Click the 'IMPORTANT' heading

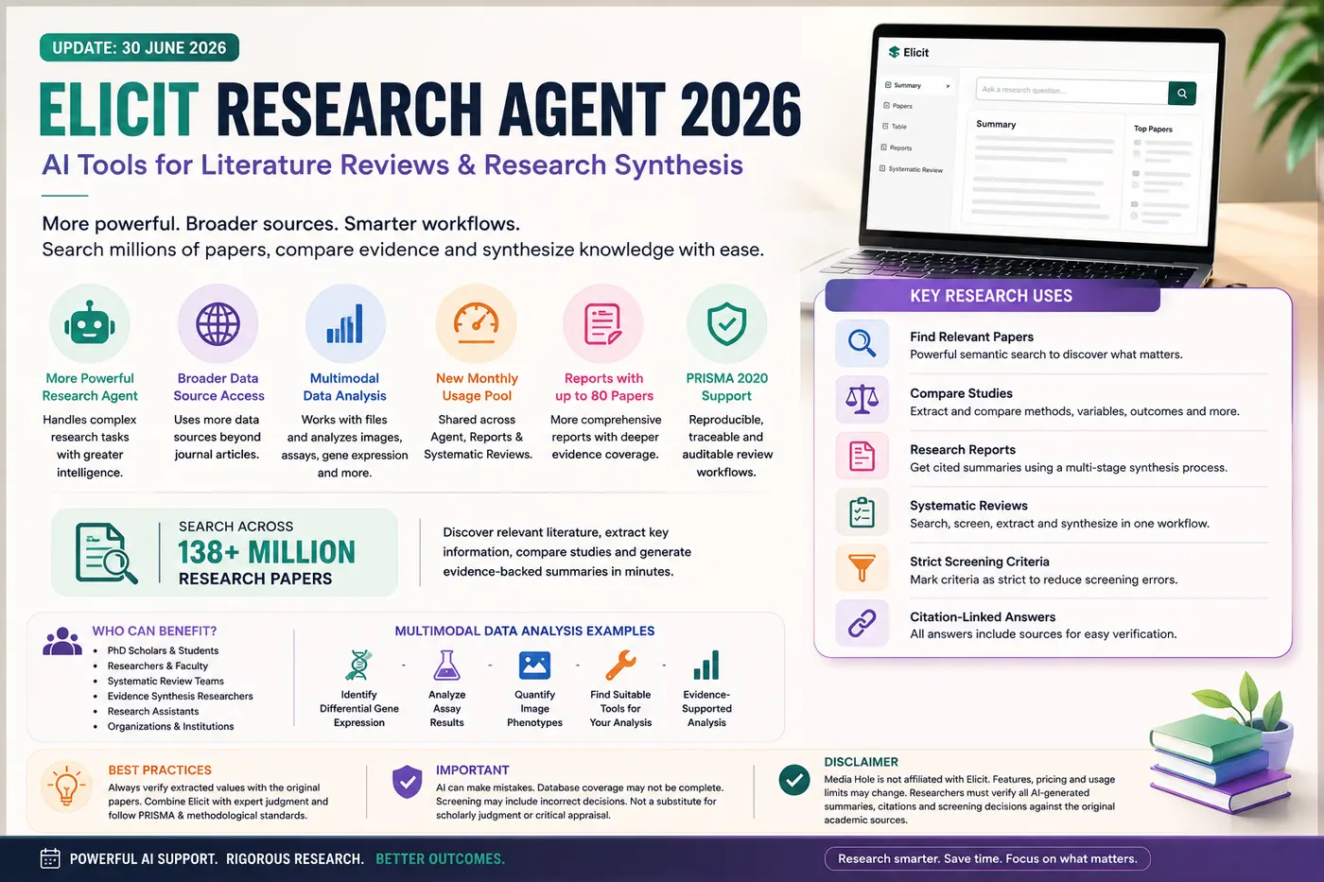coord(472,770)
